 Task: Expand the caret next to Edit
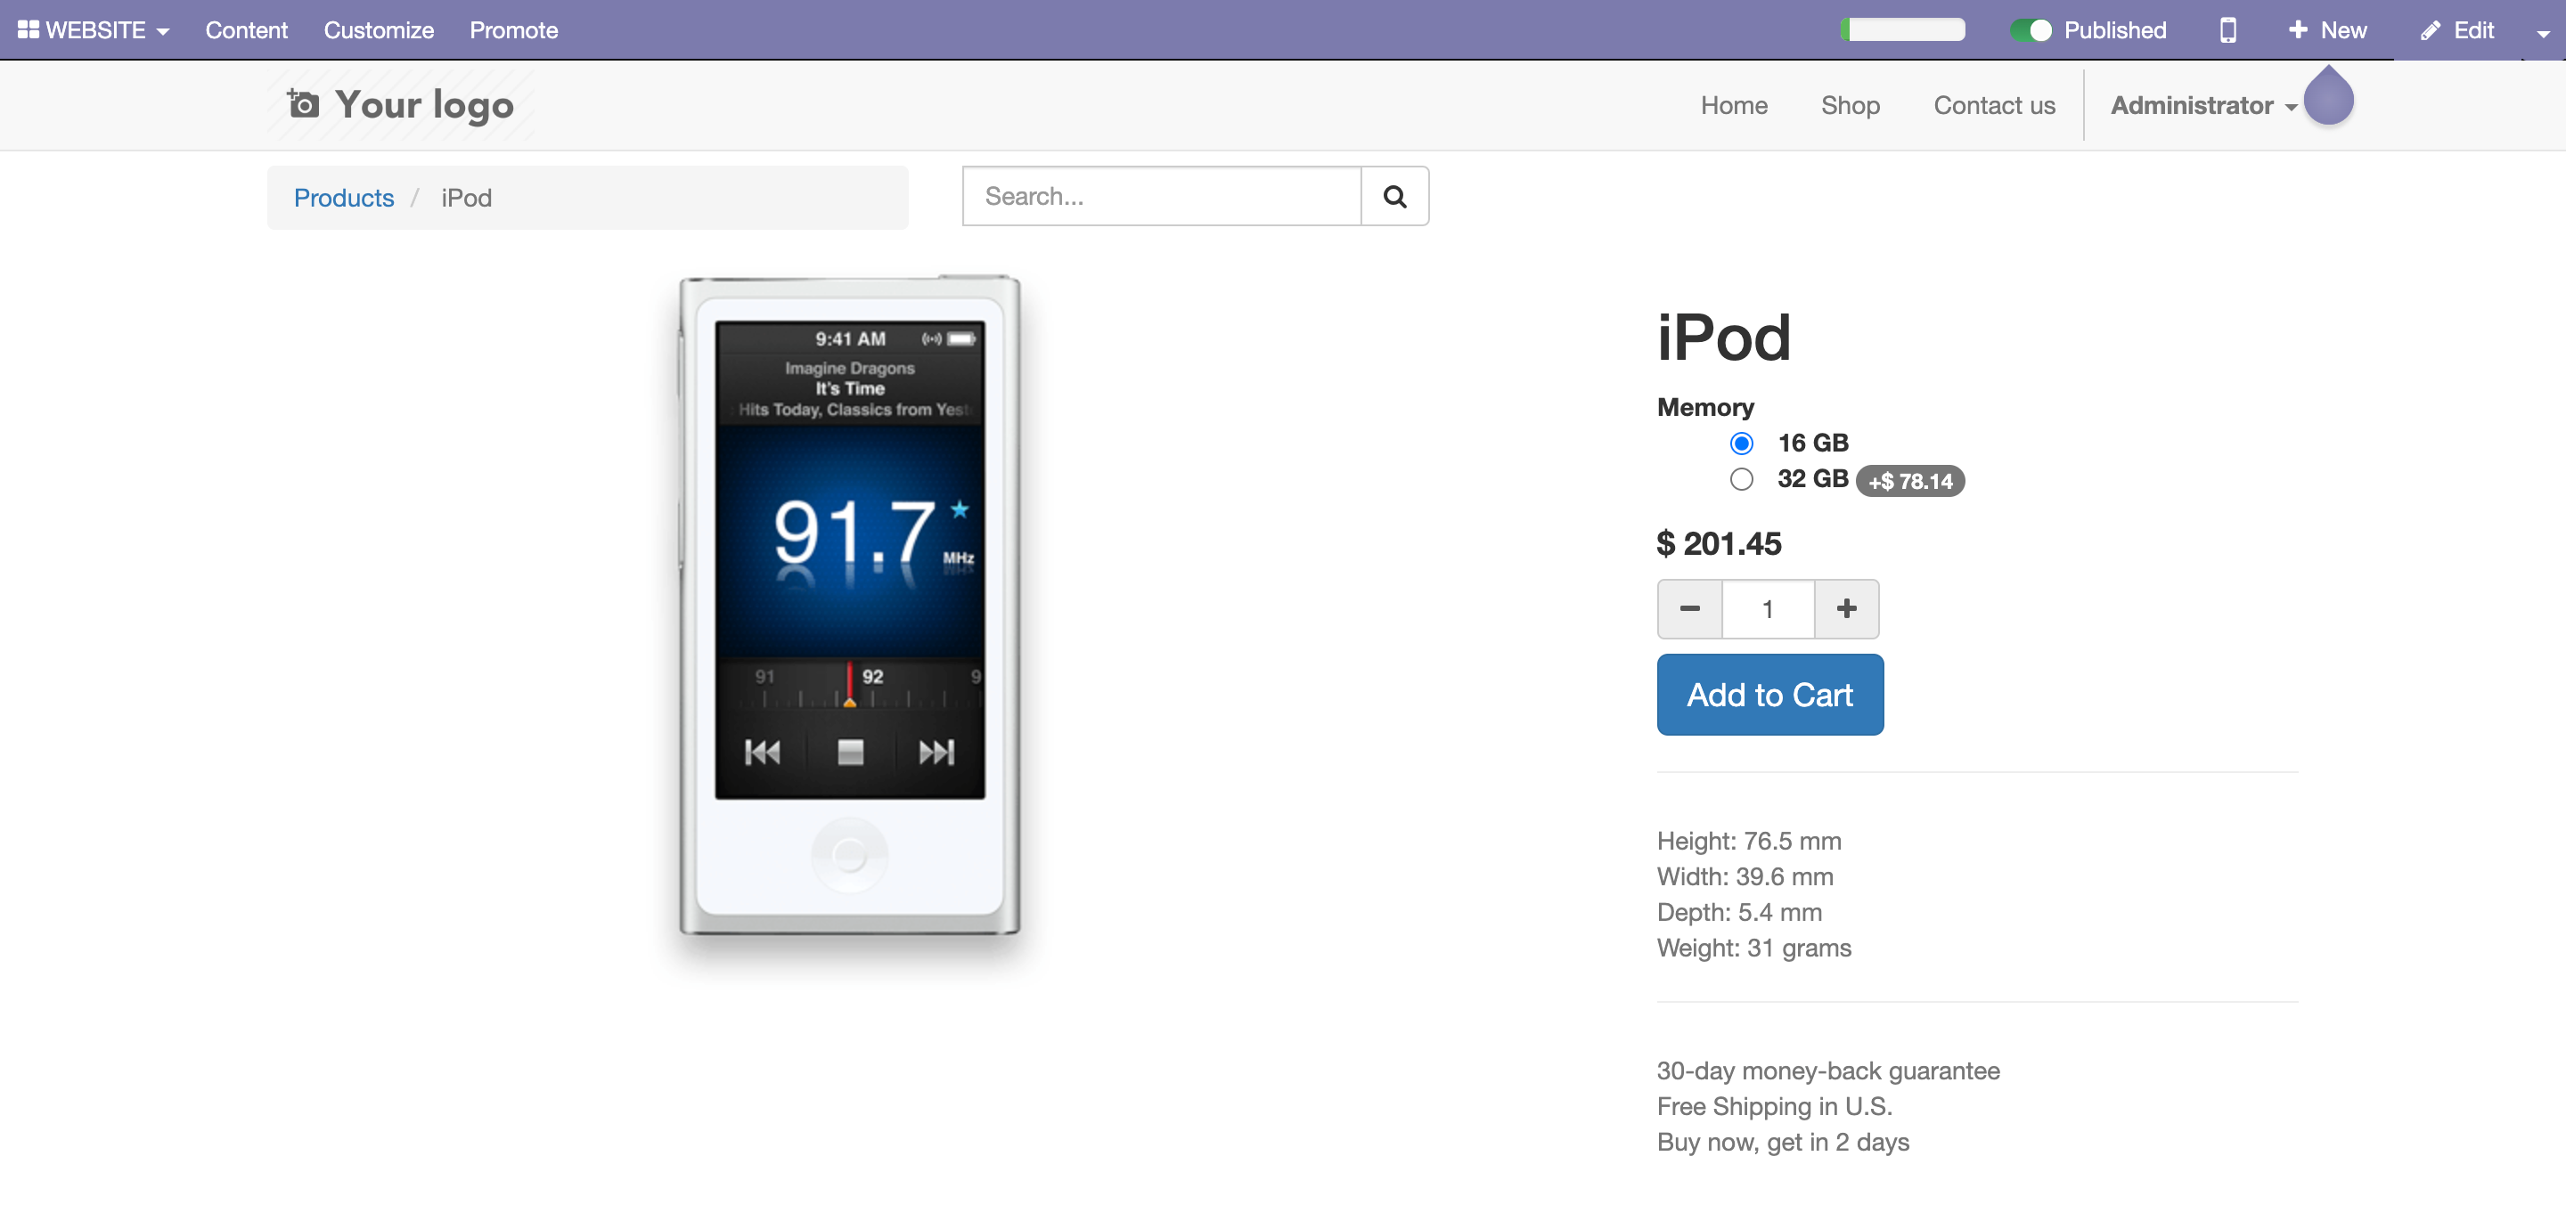[2543, 33]
